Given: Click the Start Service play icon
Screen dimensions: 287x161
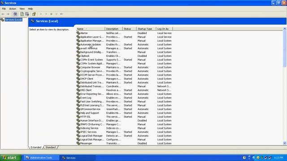Looking at the screenshot, I should point(41,14).
